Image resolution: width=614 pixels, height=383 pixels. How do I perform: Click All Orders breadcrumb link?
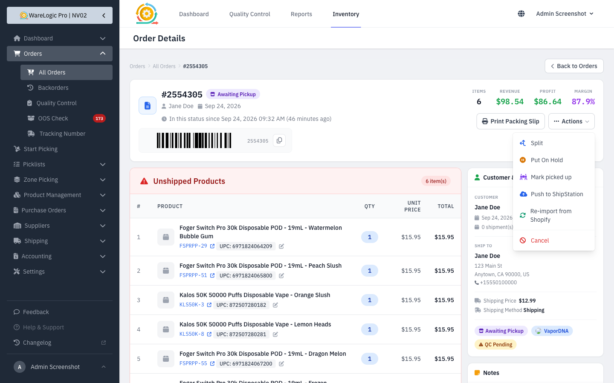164,66
